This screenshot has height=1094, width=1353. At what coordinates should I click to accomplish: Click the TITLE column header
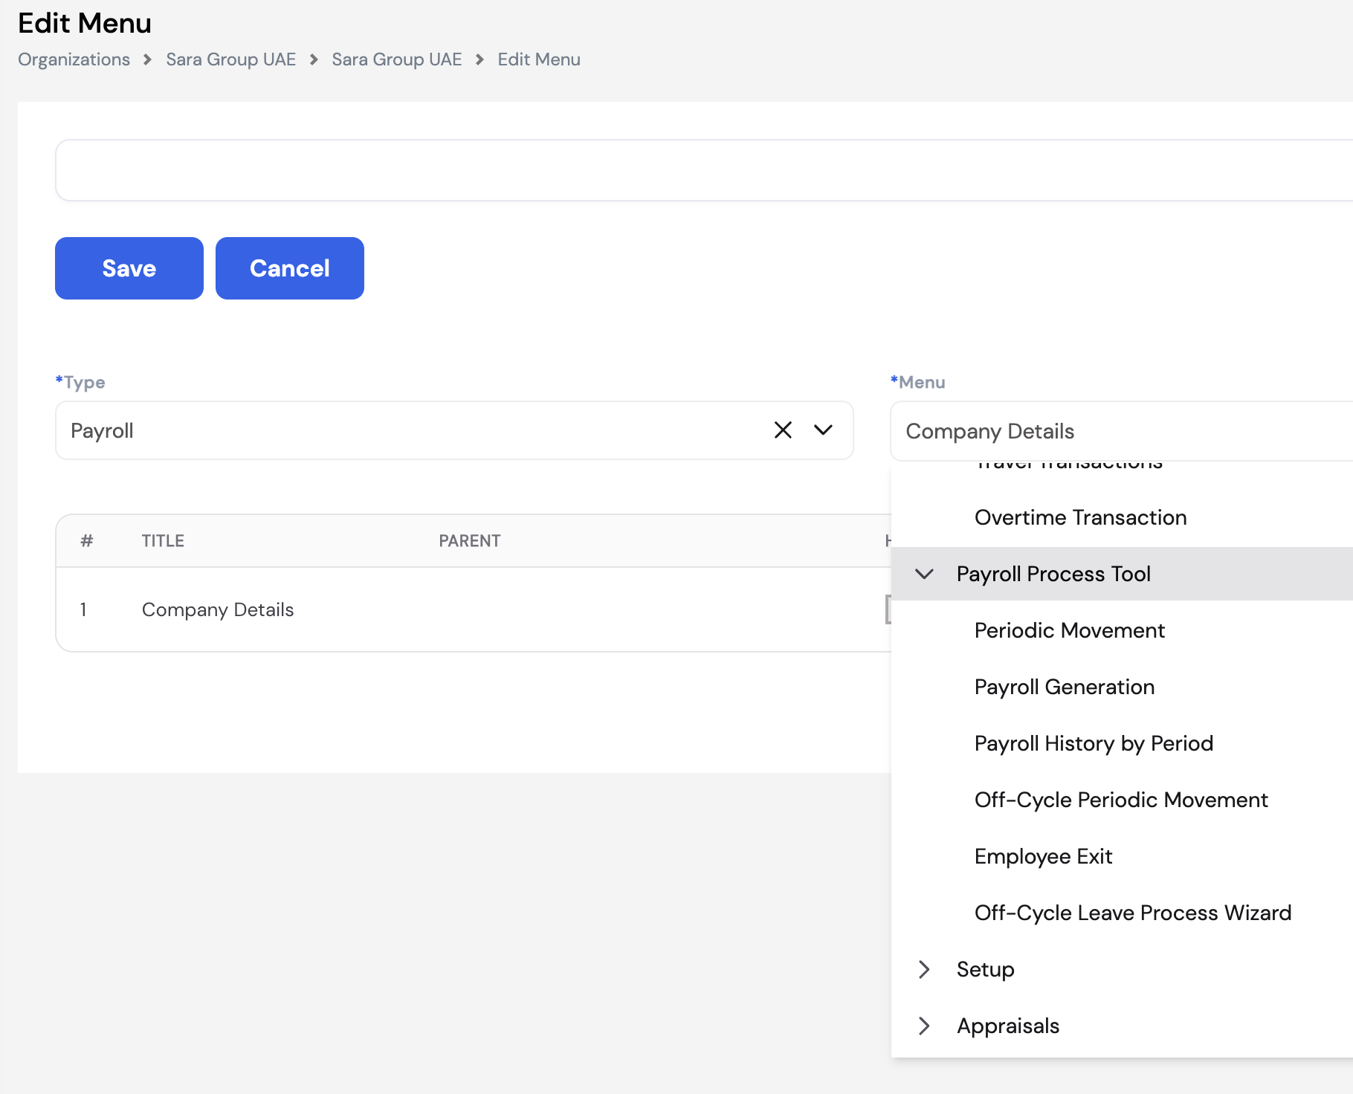(x=163, y=541)
